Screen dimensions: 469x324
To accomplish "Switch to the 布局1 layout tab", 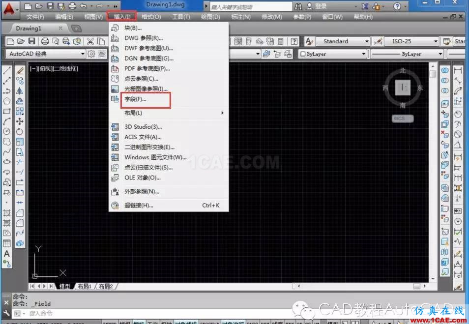I will click(85, 286).
